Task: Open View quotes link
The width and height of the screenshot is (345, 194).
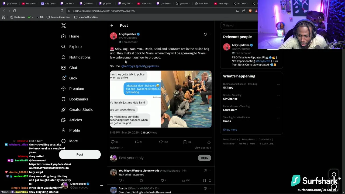Action: click(x=203, y=148)
